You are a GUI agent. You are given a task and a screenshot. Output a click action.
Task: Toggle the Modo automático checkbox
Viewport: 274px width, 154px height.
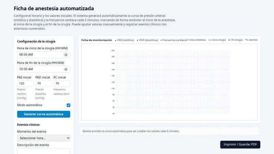(68, 105)
